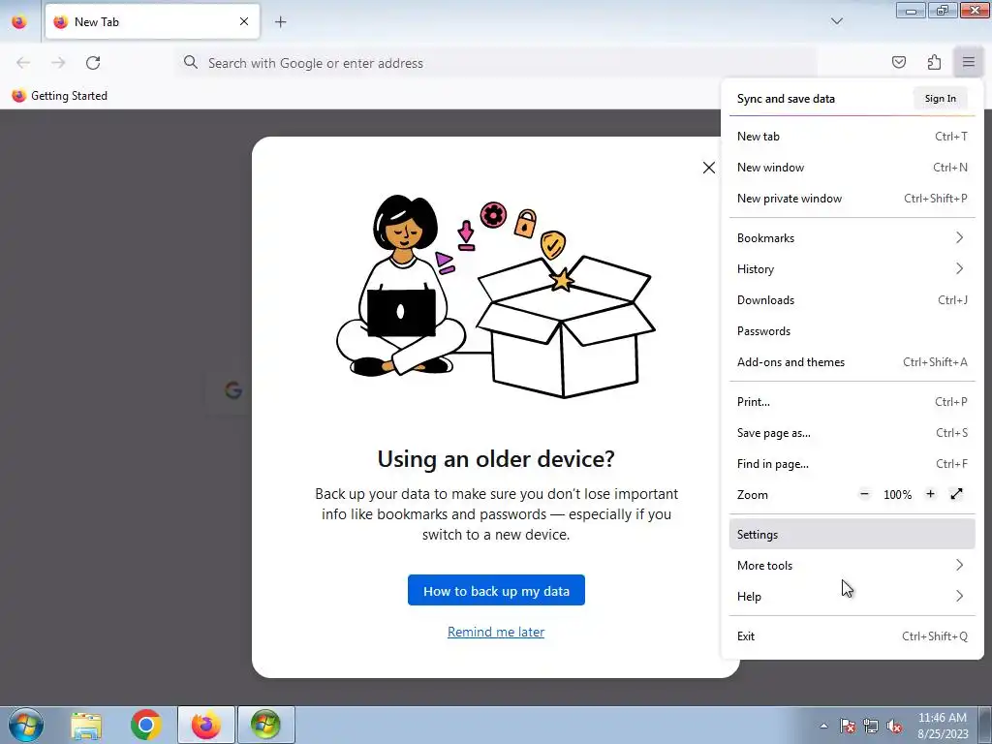Choose Print... from the menu

point(852,402)
